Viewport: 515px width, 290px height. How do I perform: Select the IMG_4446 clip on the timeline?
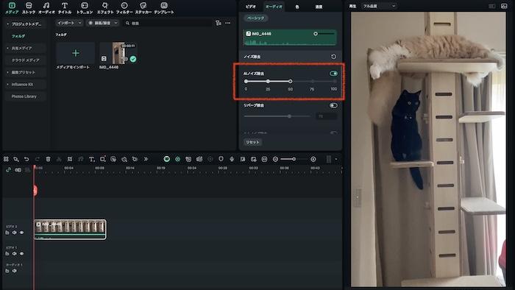(70, 229)
